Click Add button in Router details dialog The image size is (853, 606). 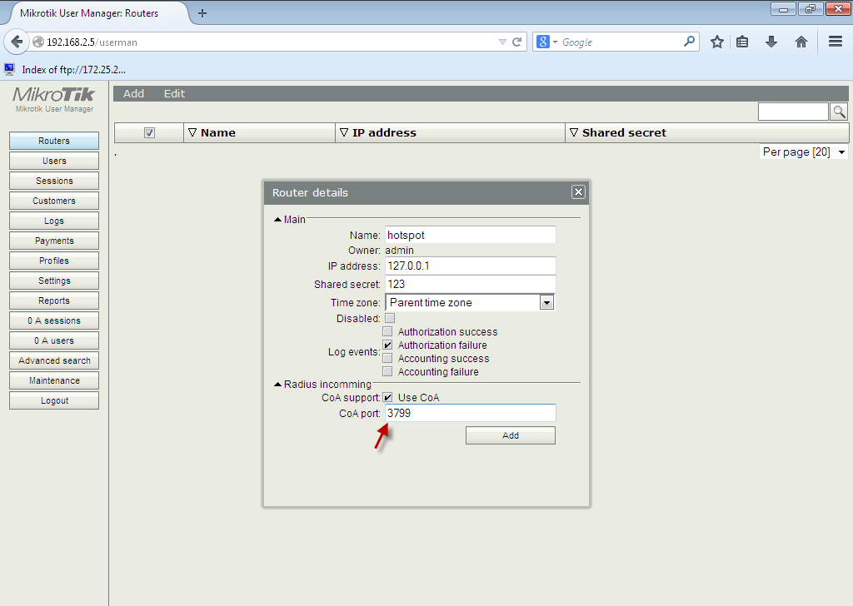coord(511,435)
